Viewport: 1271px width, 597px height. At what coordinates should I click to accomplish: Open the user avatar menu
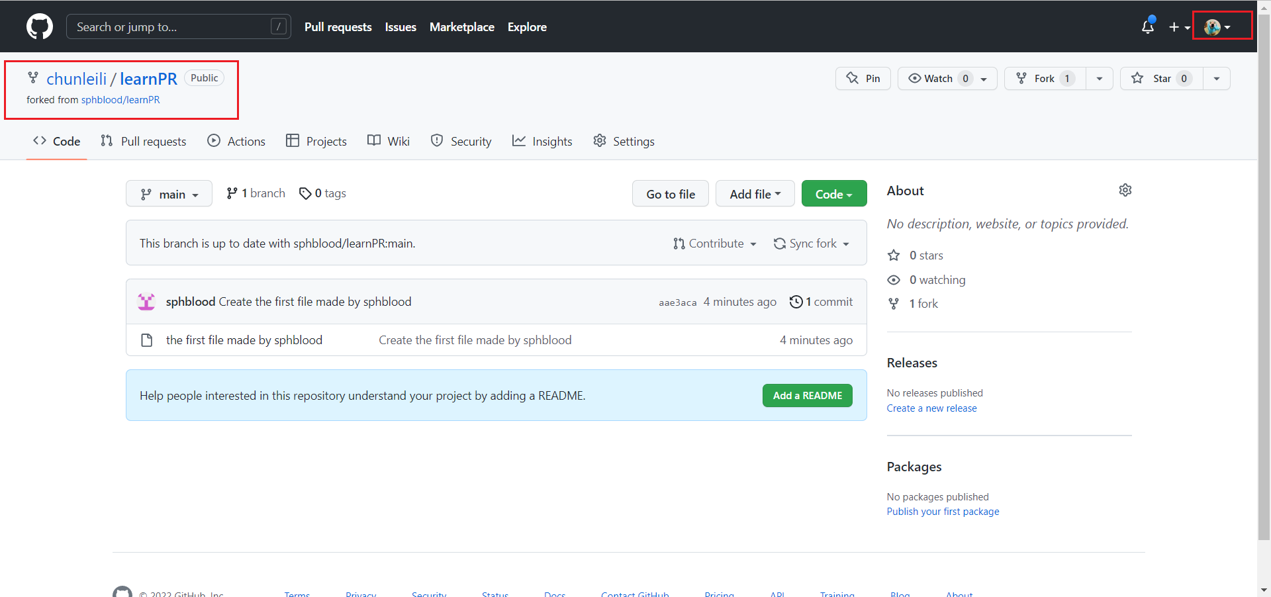(x=1217, y=27)
